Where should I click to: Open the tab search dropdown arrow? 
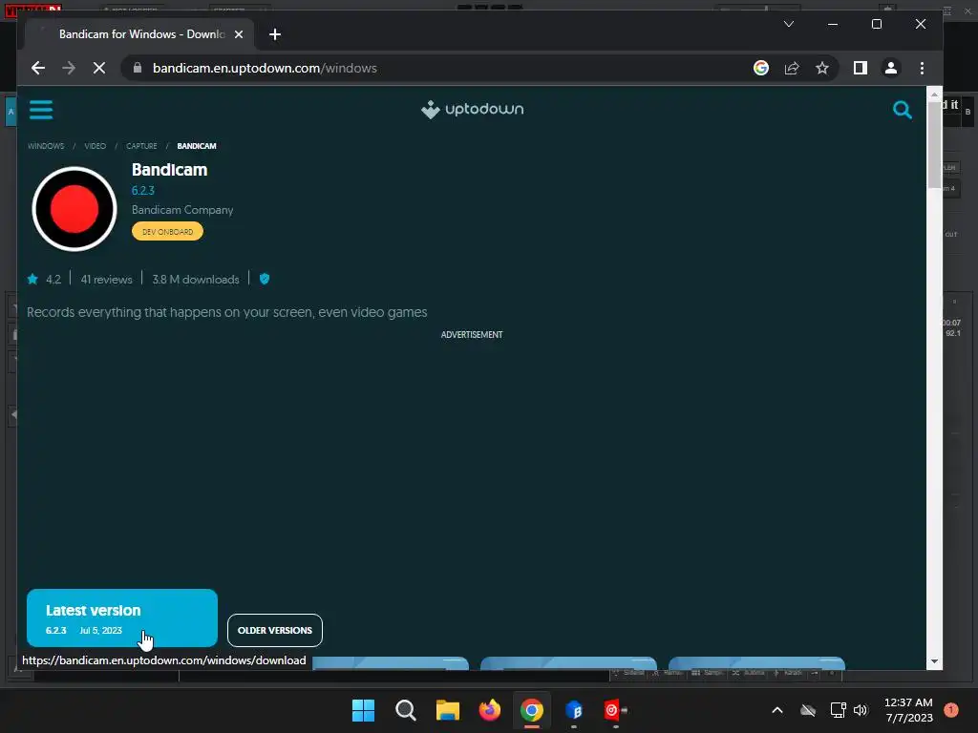click(788, 24)
